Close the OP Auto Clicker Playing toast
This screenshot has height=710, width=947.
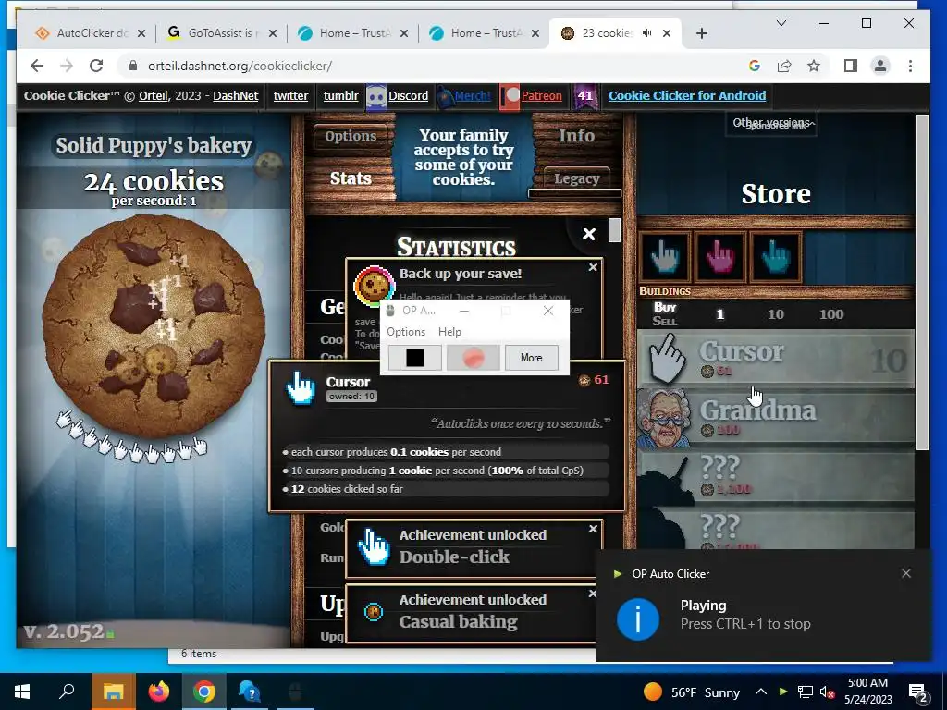[x=906, y=573]
